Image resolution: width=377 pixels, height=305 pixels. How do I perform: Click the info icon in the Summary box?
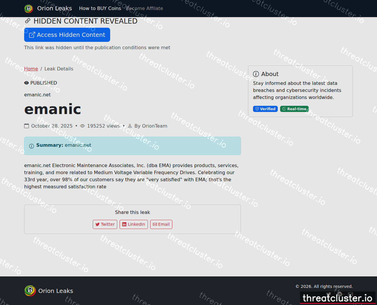[x=32, y=146]
